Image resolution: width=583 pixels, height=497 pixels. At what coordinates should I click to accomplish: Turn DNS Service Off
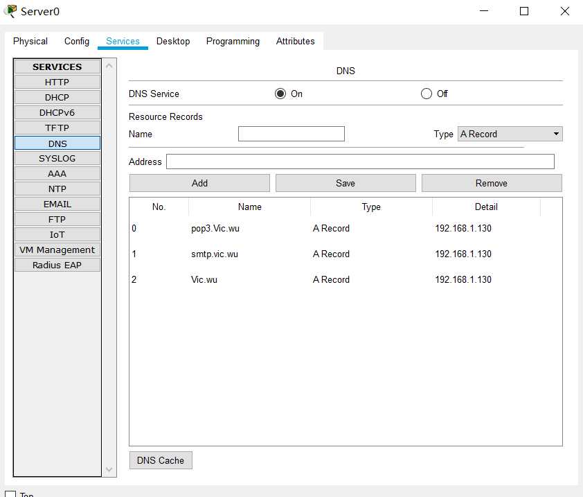click(427, 94)
